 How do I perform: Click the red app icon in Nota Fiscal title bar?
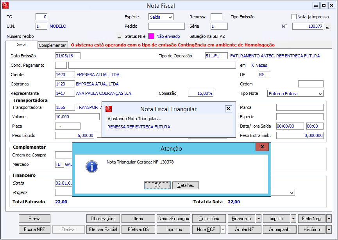coord(5,5)
